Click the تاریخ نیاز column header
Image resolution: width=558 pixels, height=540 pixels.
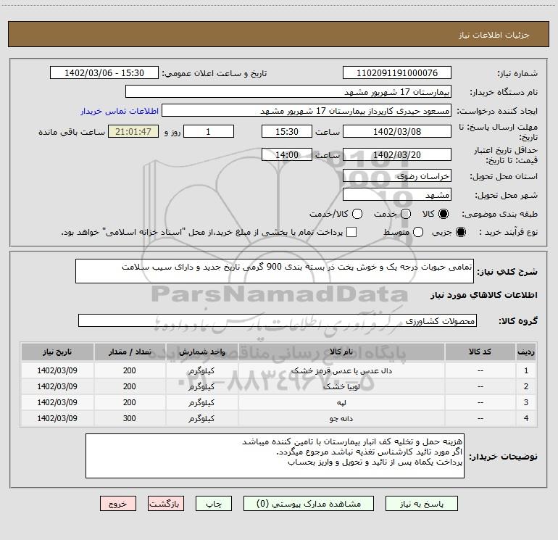tap(57, 352)
